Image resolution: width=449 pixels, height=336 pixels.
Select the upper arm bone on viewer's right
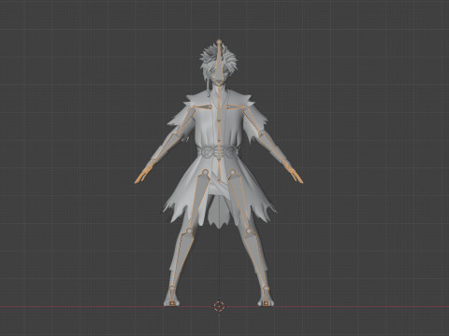(x=253, y=121)
